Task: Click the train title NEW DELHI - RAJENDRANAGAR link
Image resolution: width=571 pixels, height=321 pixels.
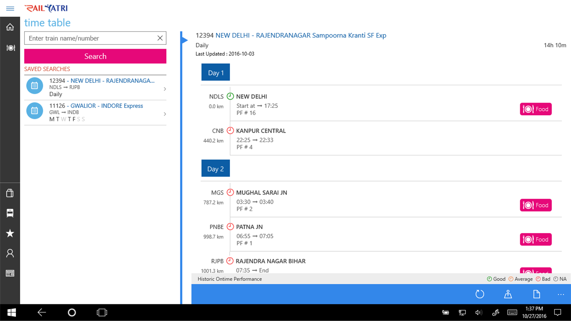Action: click(301, 35)
